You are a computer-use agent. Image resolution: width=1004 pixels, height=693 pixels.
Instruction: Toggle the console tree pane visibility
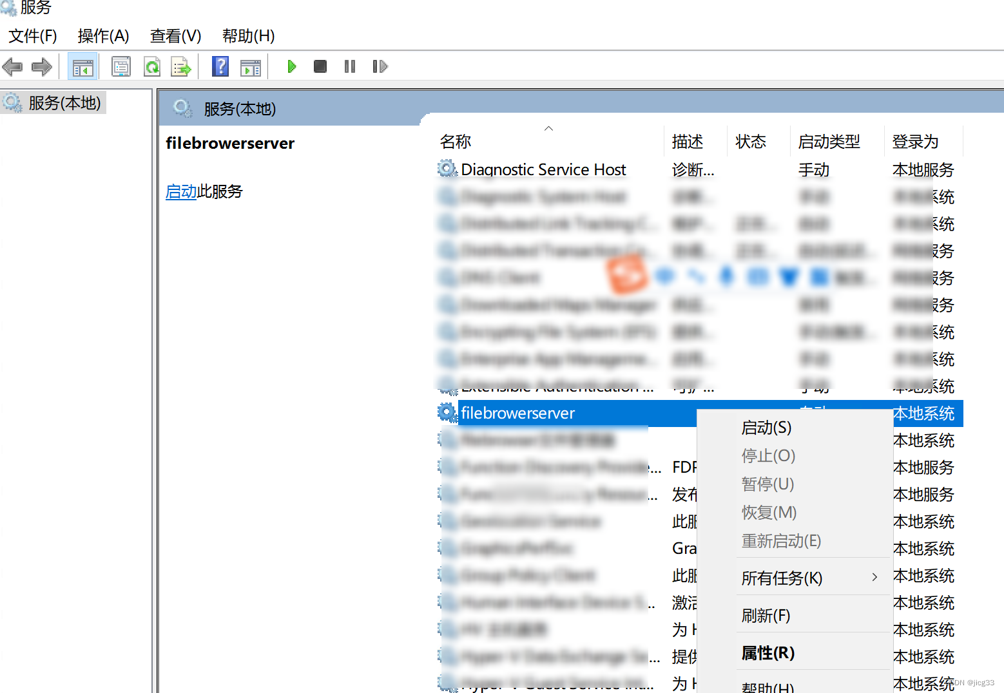click(82, 66)
